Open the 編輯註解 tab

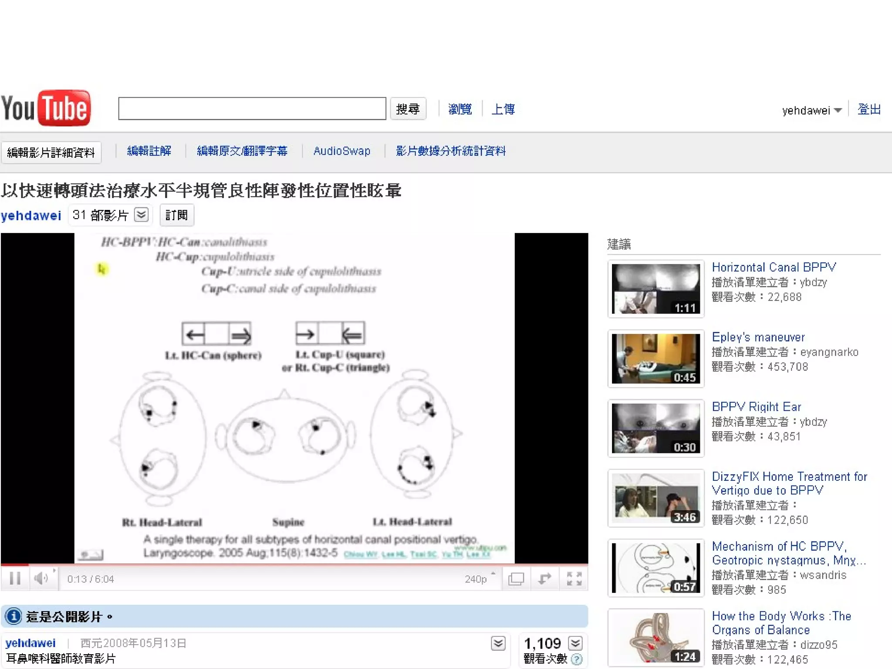[149, 151]
